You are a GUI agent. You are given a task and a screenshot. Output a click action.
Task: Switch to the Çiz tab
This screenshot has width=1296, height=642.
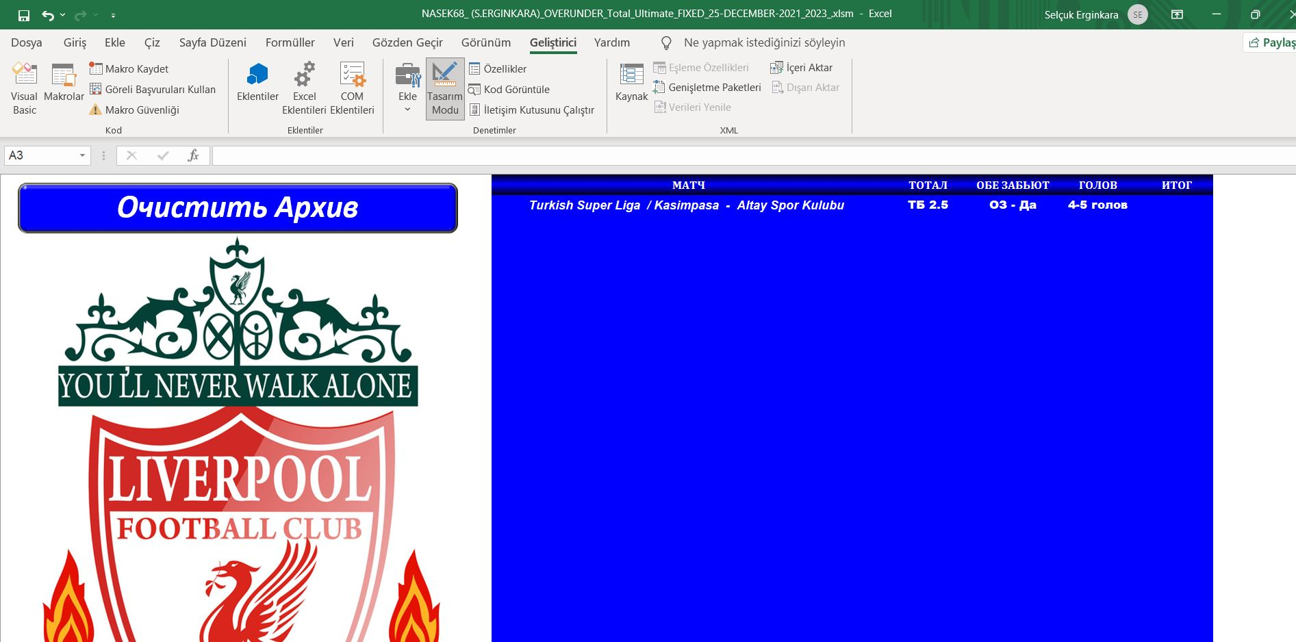point(152,42)
